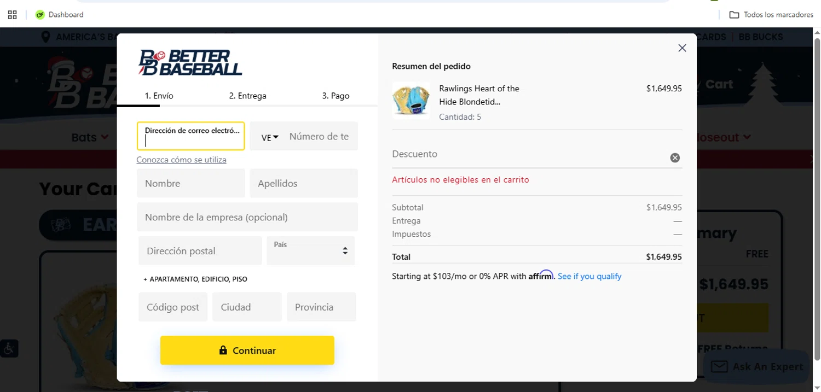Focus the Apellidos field
The width and height of the screenshot is (821, 392).
[304, 183]
